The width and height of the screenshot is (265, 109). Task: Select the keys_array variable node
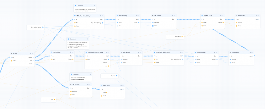(x=175, y=37)
